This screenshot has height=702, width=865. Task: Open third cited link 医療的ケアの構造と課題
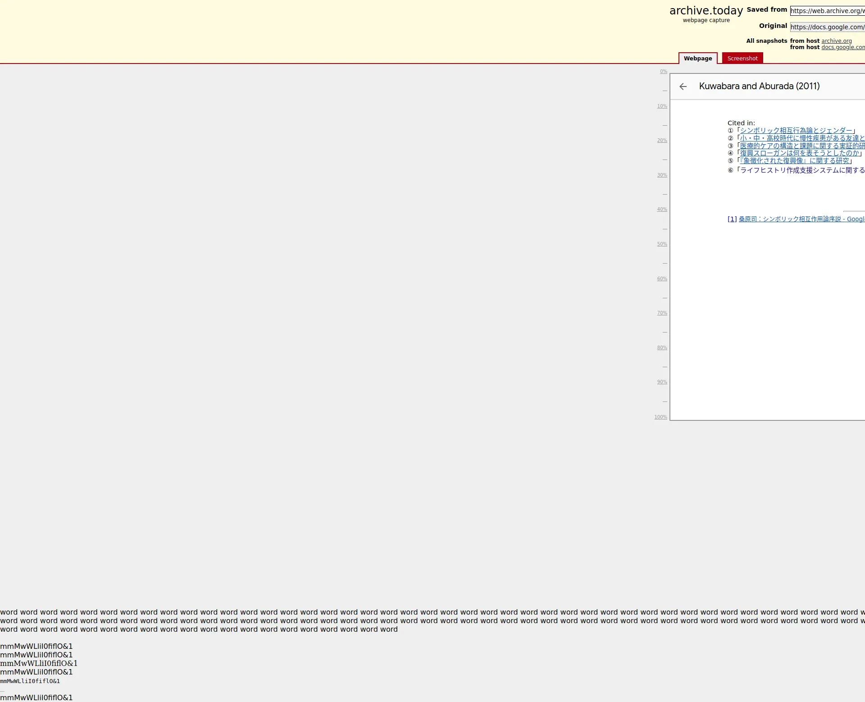pos(802,146)
